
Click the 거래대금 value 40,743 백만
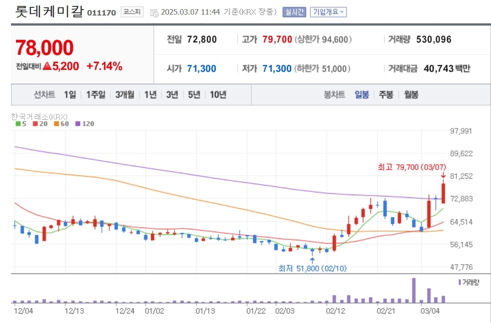[447, 69]
